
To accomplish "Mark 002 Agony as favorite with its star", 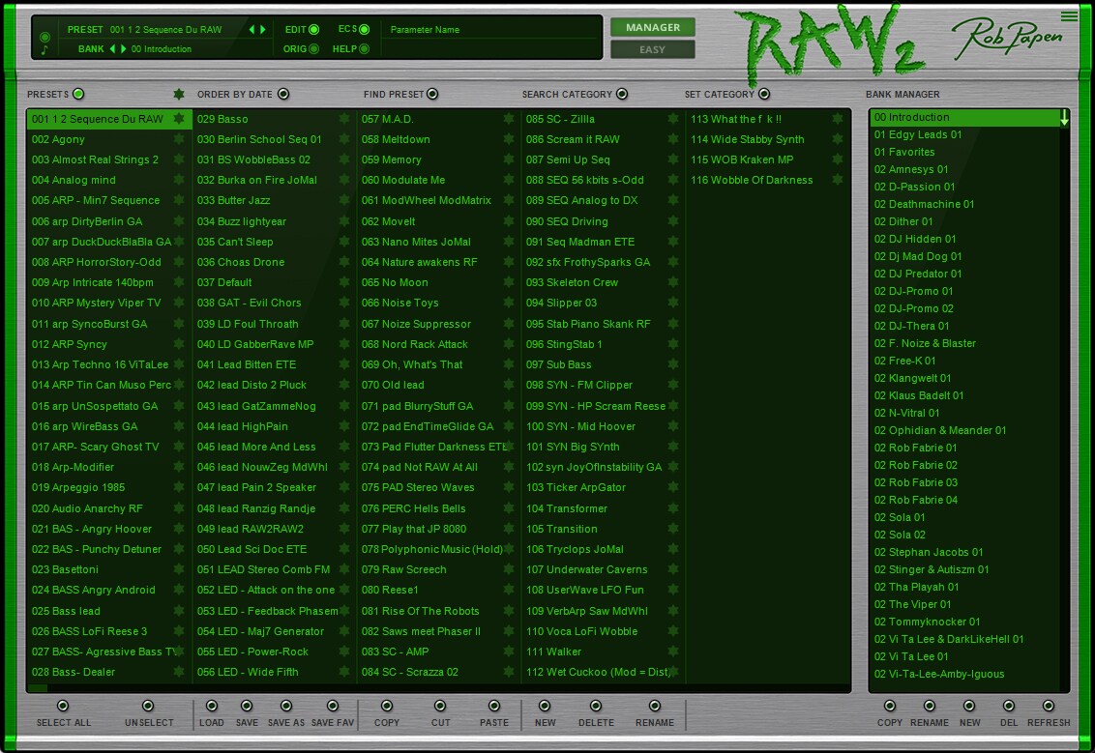I will pos(179,139).
